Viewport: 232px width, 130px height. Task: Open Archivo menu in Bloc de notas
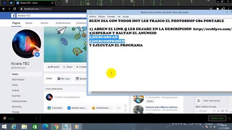(x=92, y=17)
